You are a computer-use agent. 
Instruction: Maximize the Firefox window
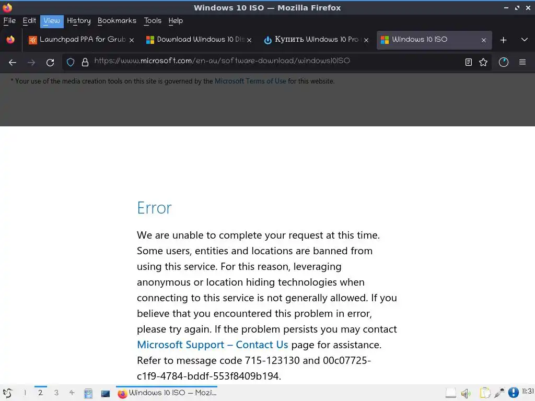(517, 7)
